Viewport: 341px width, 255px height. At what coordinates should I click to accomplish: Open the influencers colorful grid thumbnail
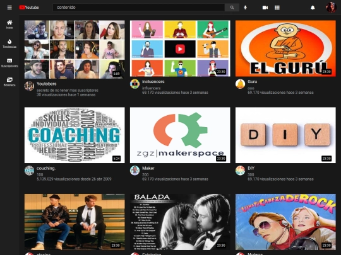tap(180, 48)
